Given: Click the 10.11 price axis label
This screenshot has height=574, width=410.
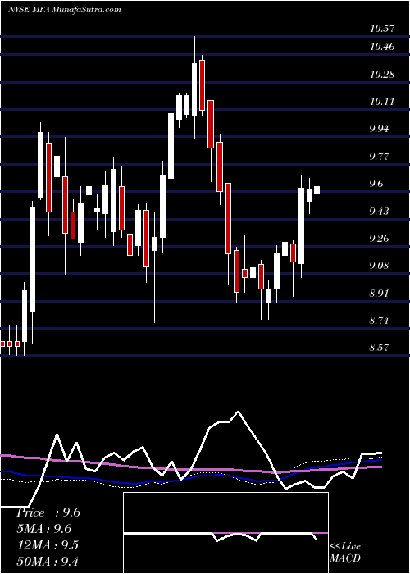Looking at the screenshot, I should point(382,102).
